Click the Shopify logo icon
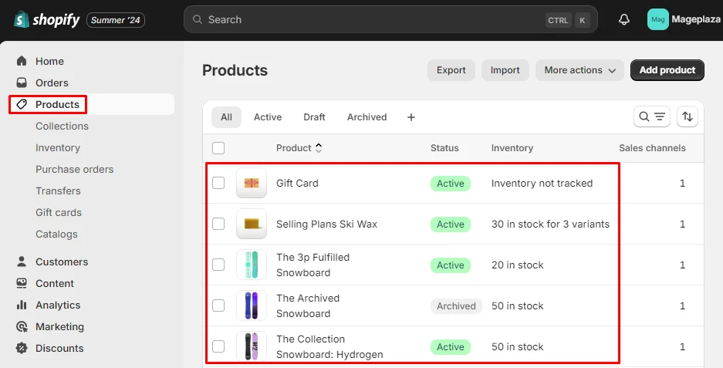The image size is (723, 368). (21, 19)
